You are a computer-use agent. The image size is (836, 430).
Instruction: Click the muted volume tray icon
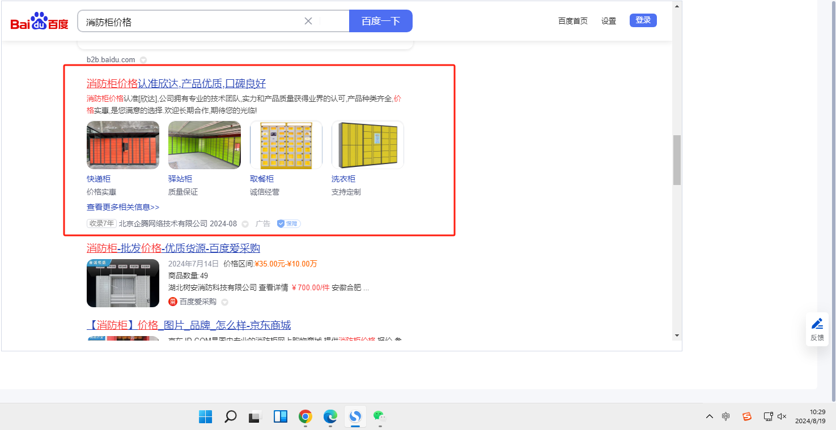point(782,417)
